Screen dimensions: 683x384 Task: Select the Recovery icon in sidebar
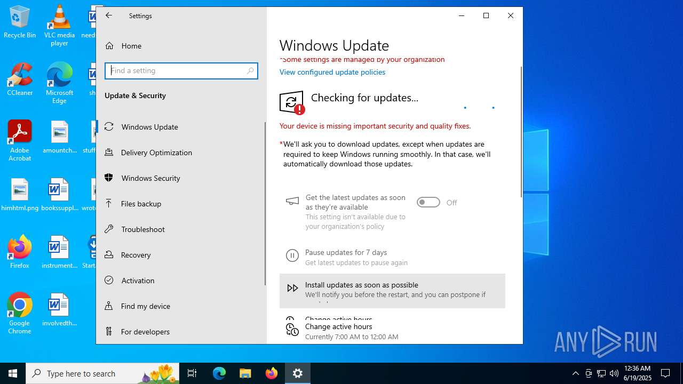coord(109,254)
